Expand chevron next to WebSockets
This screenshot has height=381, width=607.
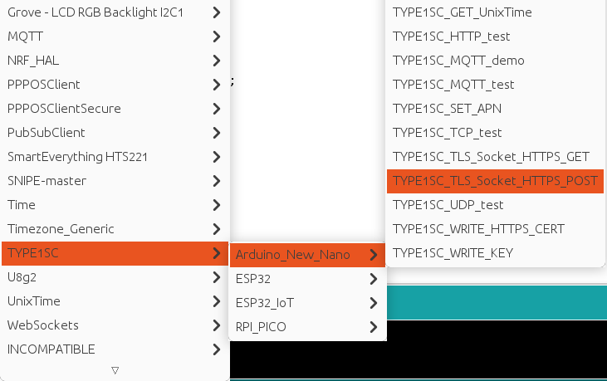(x=217, y=325)
